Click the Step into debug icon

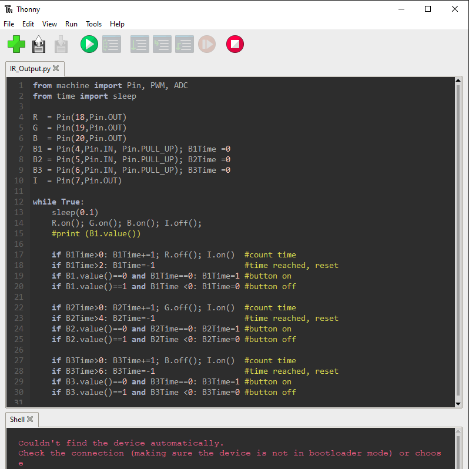(162, 44)
